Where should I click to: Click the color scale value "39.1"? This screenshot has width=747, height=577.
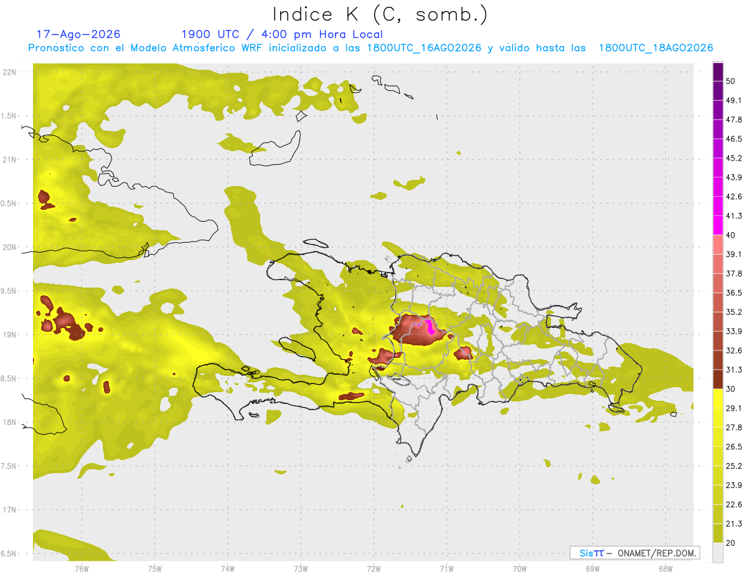733,255
